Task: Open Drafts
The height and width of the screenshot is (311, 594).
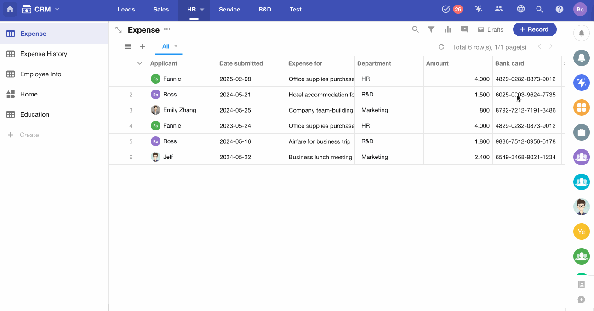Action: pos(491,29)
